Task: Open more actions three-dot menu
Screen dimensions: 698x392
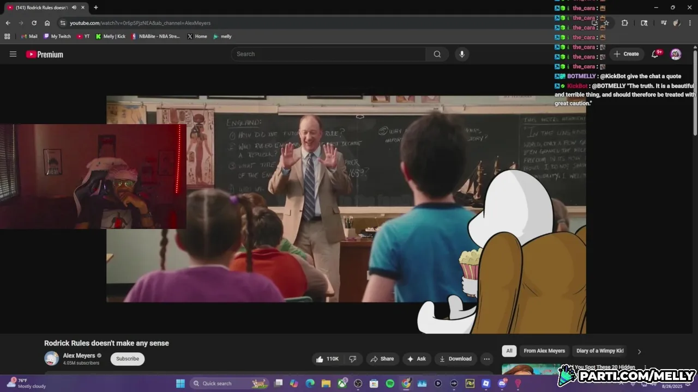Action: [x=486, y=359]
